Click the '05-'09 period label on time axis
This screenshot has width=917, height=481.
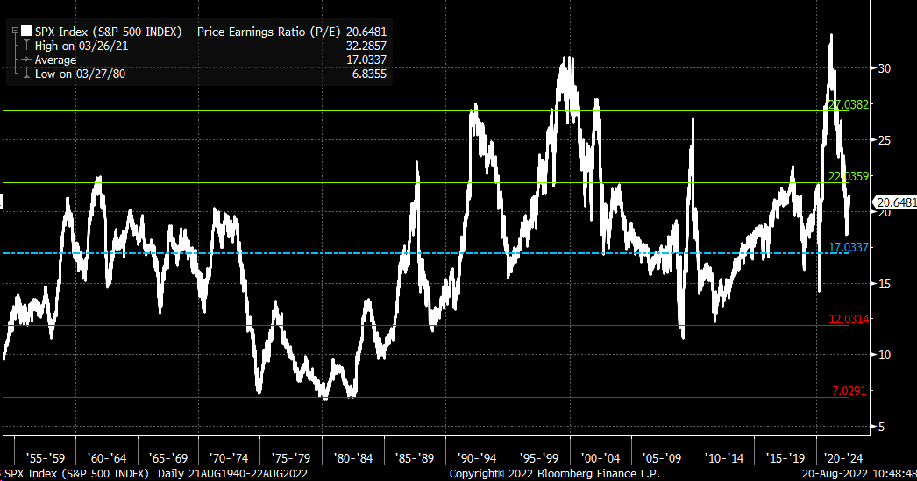(x=661, y=458)
